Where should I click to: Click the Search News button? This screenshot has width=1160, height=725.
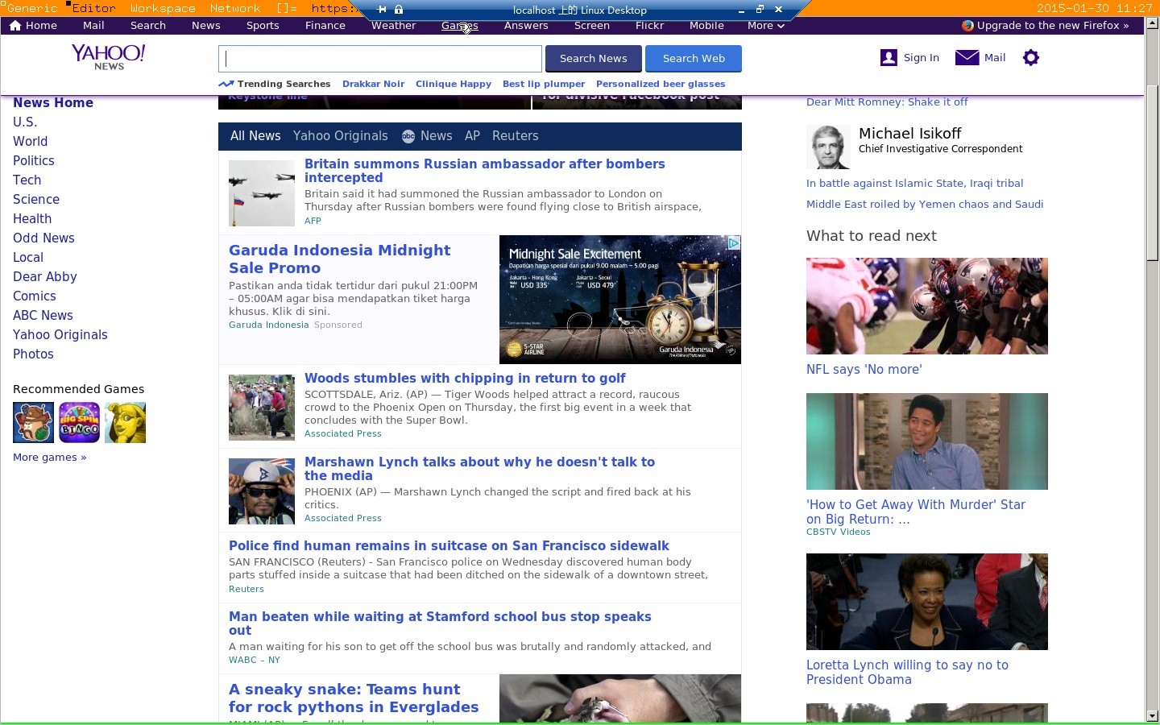click(594, 59)
